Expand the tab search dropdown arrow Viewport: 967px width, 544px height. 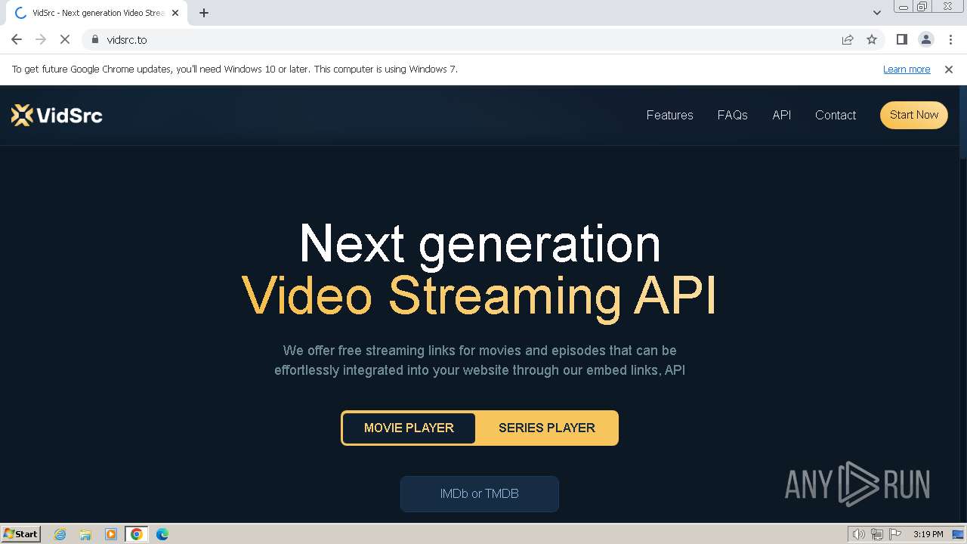click(x=877, y=12)
